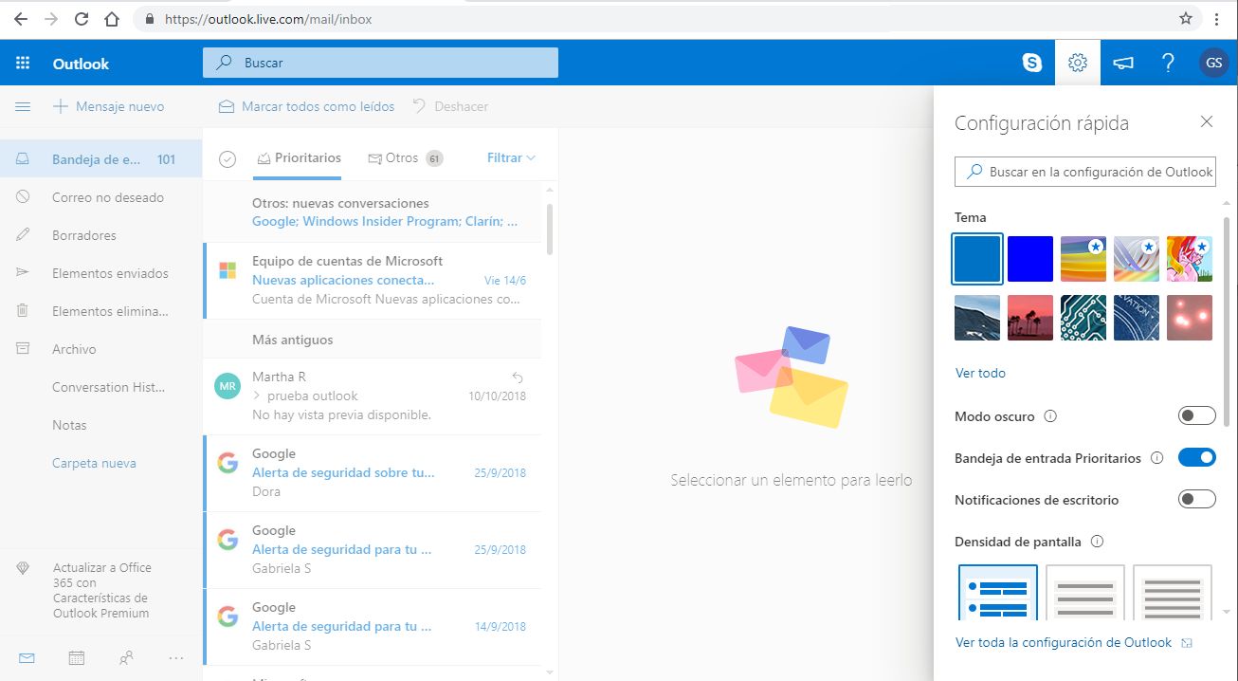Click Marcar todos como leídos
The height and width of the screenshot is (681, 1238).
307,106
